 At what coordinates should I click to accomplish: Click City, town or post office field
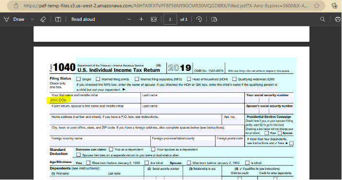(x=147, y=132)
